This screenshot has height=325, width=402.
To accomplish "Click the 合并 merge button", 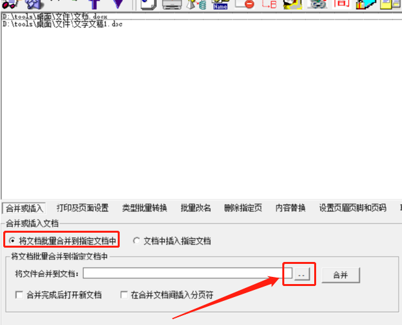I will point(340,275).
